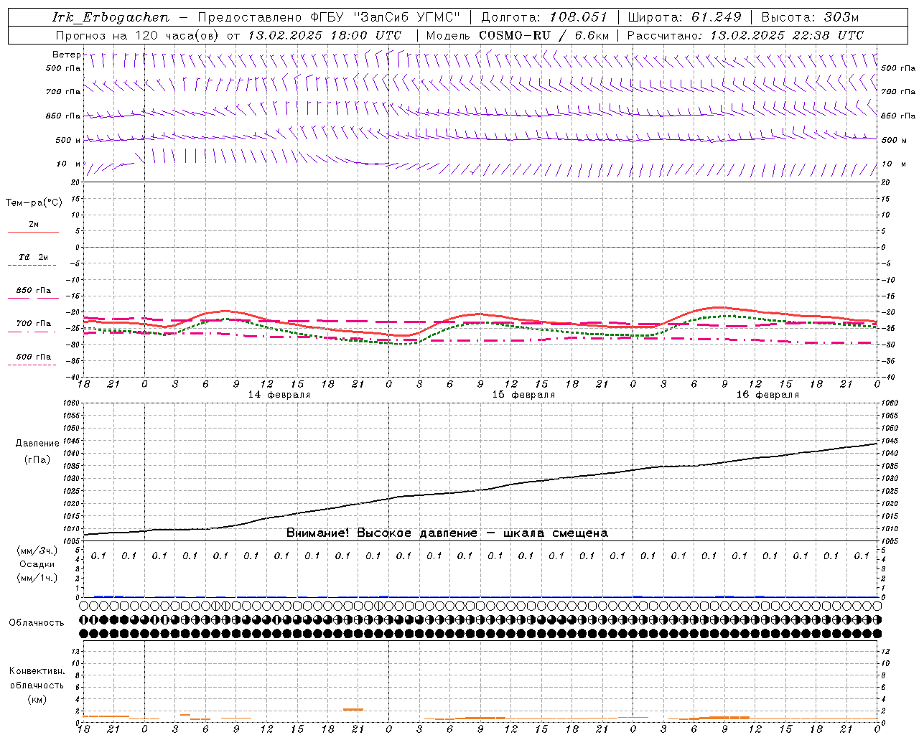Select the Высота: 303м label
This screenshot has width=919, height=735.
click(x=809, y=17)
